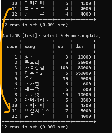The height and width of the screenshot is (133, 112).
Task: Click quantity 30 in the 우산 row
Action: [65, 79]
